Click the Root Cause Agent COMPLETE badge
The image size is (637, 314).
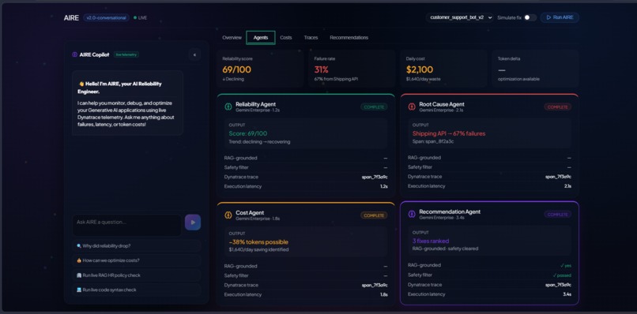coord(558,107)
